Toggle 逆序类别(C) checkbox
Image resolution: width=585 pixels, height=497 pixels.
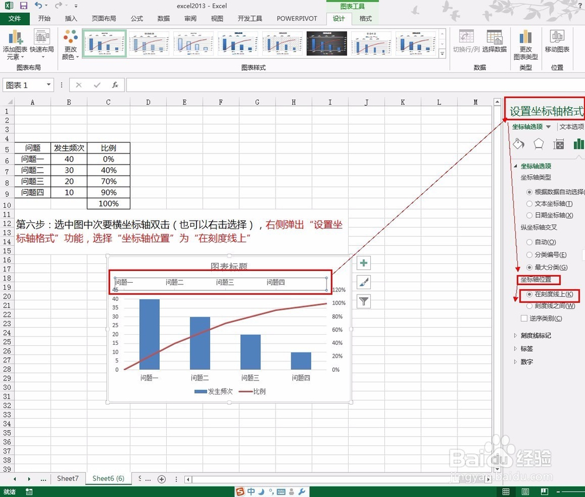pos(524,318)
